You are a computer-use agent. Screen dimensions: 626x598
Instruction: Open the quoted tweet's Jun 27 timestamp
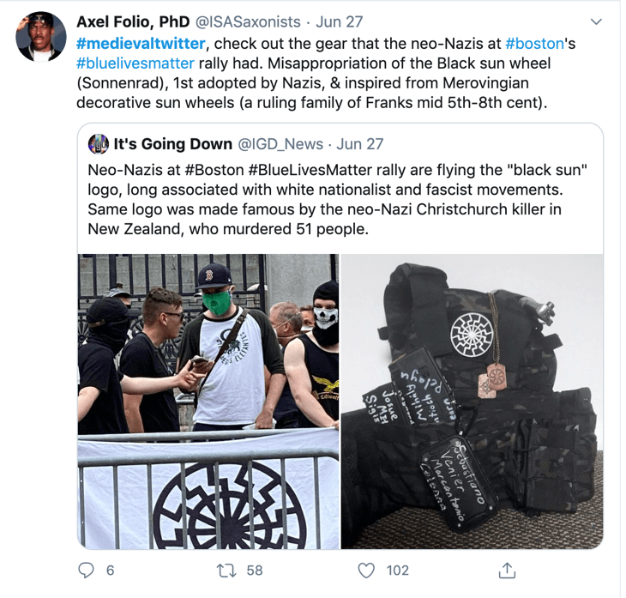point(359,144)
